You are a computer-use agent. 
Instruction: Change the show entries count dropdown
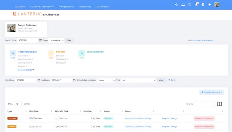point(18,104)
